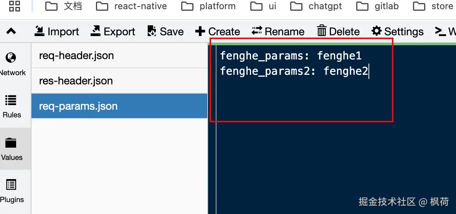Screen dimensions: 456x214
Task: Click the Save icon in toolbar
Action: [x=152, y=31]
